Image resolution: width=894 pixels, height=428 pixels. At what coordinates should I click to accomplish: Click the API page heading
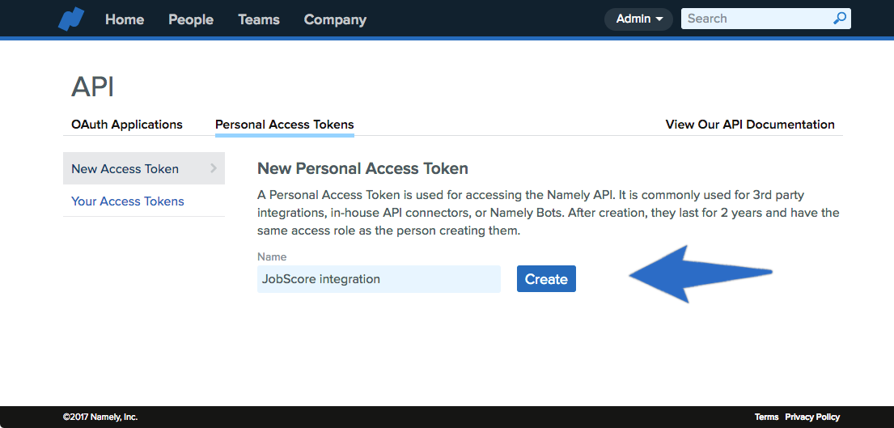(x=92, y=87)
